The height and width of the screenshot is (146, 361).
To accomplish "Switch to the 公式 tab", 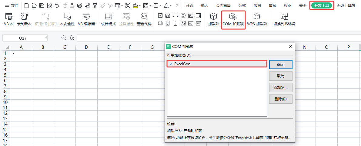I will pyautogui.click(x=242, y=5).
